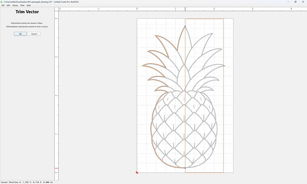Select the intersection point at the crown tip
Screen dimensions: 307x184
pyautogui.click(x=185, y=26)
